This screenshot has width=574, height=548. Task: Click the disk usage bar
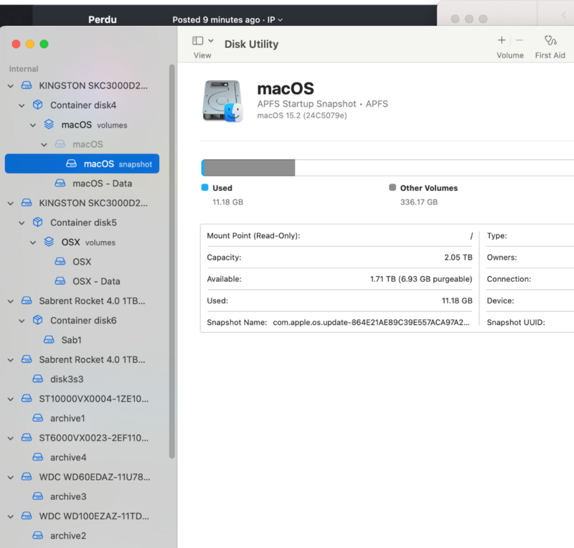point(387,168)
